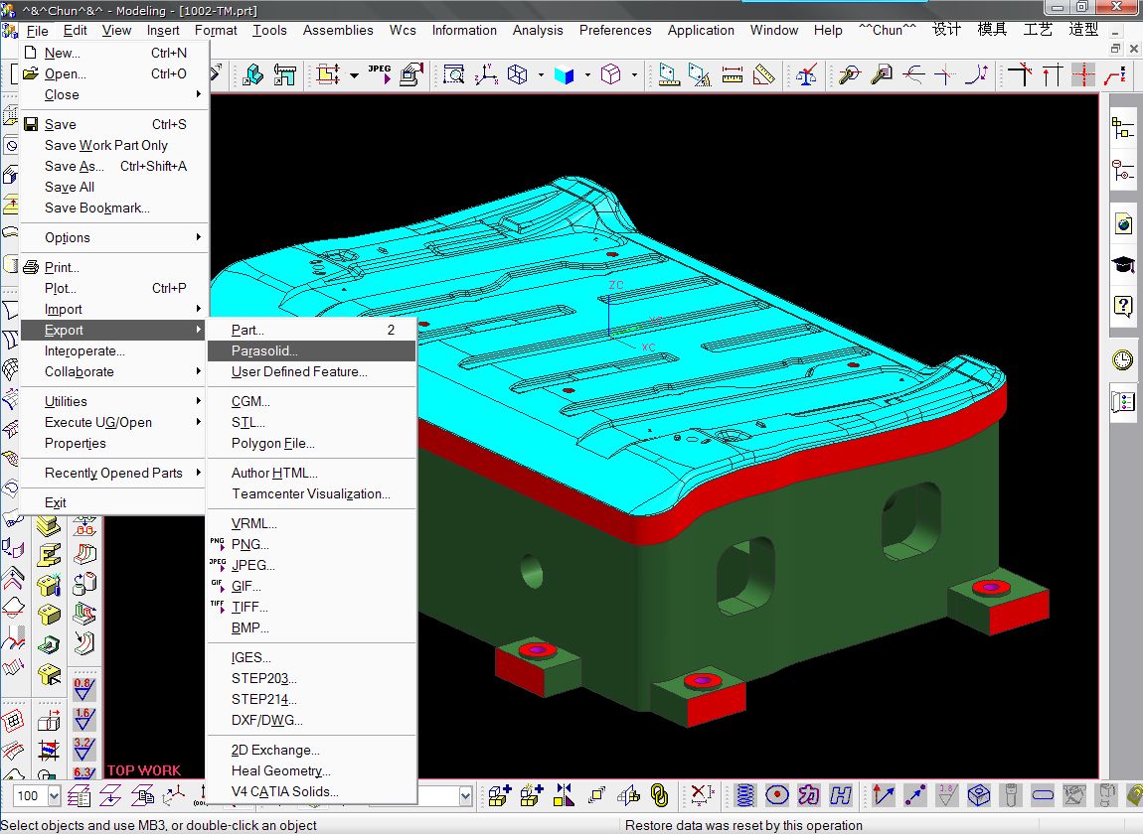The height and width of the screenshot is (834, 1143).
Task: Click the question mark help icon
Action: (1122, 306)
